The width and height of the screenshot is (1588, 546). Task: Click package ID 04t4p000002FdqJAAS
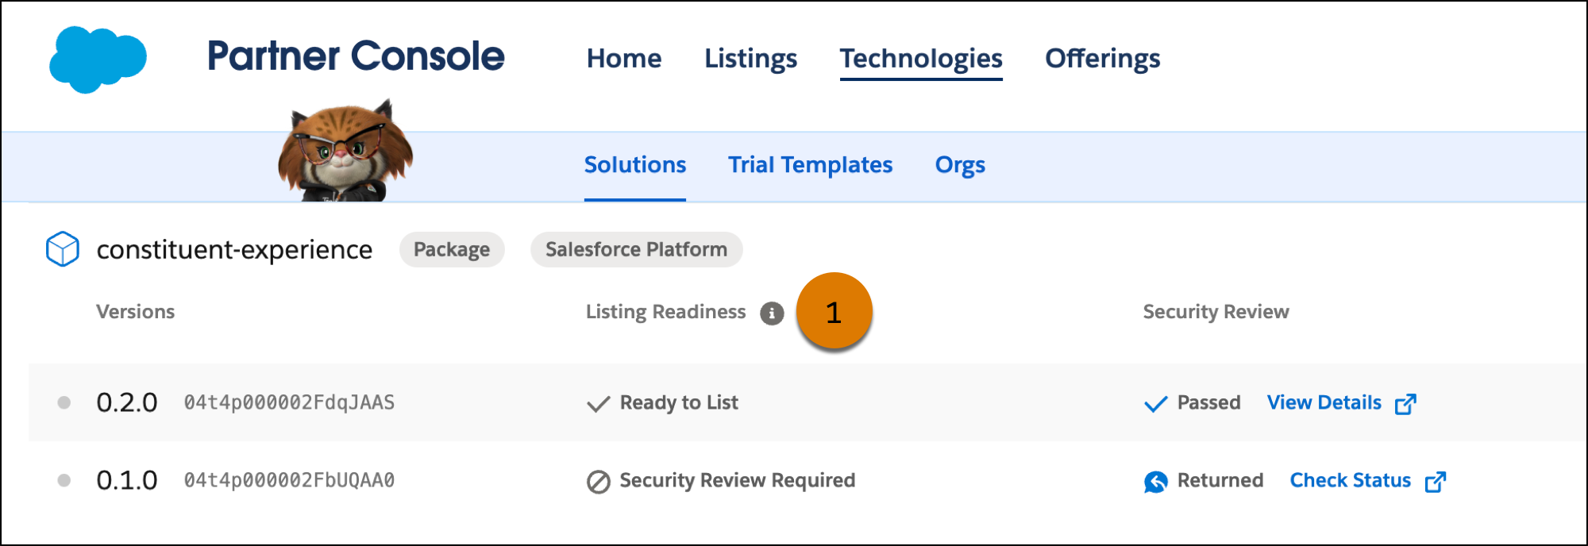289,403
